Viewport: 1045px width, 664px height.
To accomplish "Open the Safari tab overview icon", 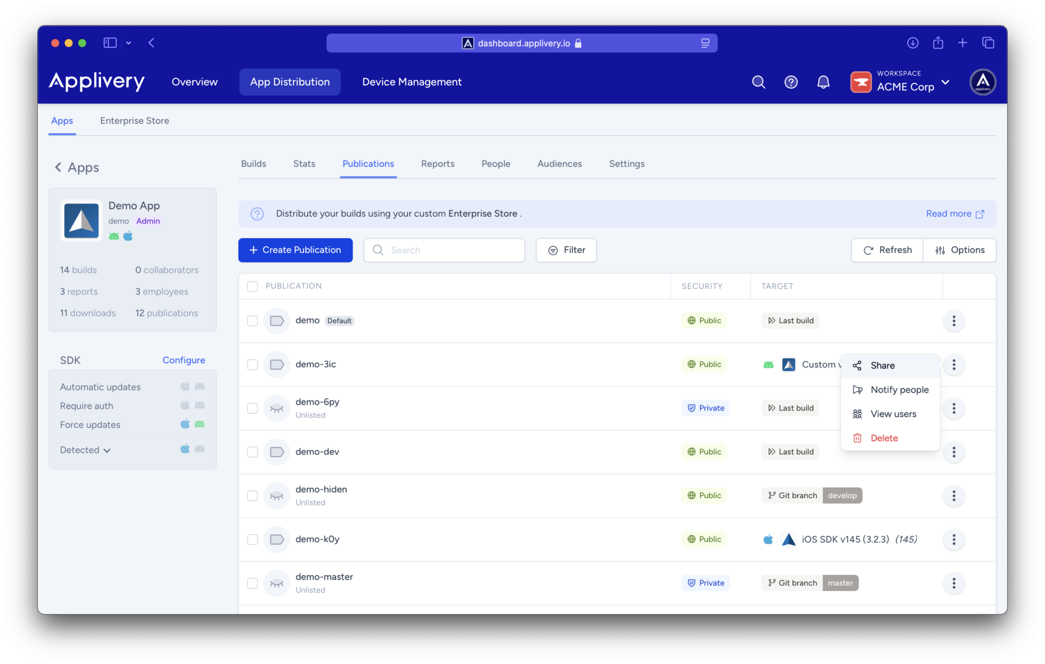I will pyautogui.click(x=988, y=43).
